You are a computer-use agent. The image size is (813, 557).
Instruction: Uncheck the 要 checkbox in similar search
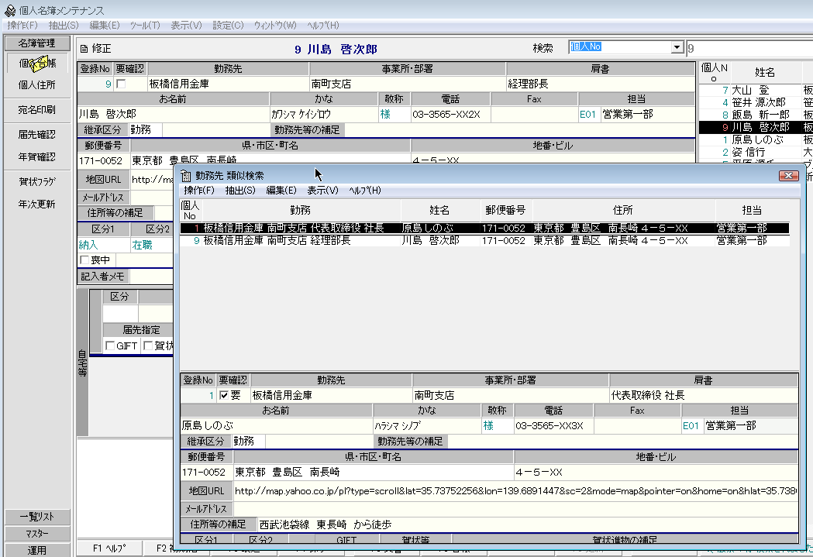(224, 395)
